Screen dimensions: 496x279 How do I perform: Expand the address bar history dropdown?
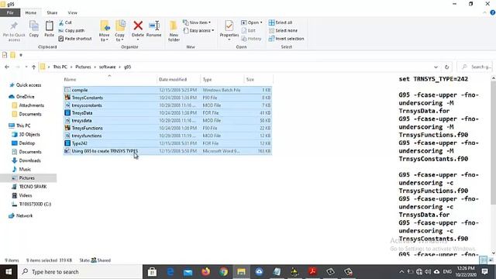(x=436, y=67)
